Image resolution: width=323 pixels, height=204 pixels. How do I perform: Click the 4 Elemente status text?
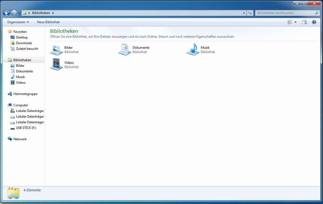32,190
